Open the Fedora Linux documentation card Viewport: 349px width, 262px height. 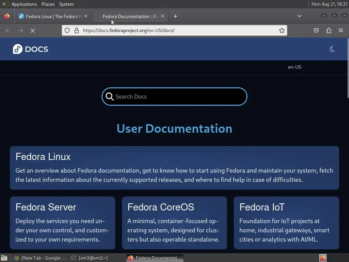point(174,168)
